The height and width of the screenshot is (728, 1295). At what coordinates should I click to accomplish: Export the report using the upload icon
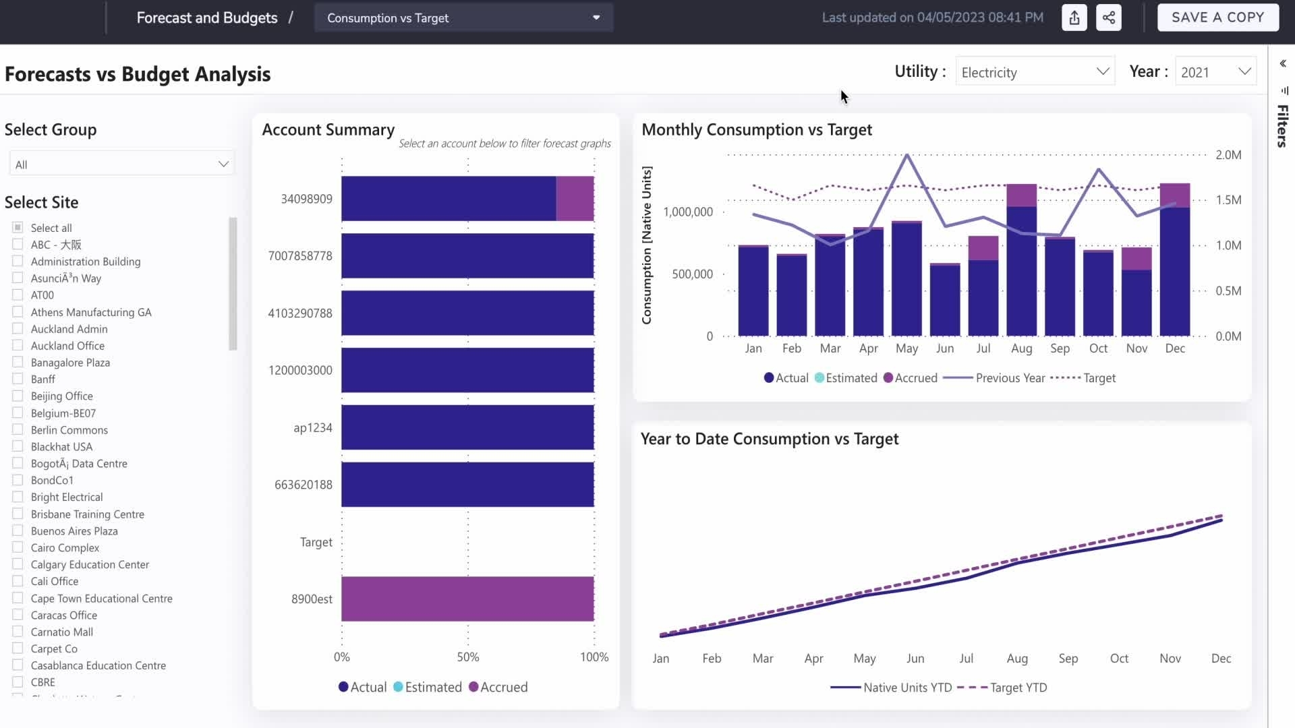tap(1074, 18)
